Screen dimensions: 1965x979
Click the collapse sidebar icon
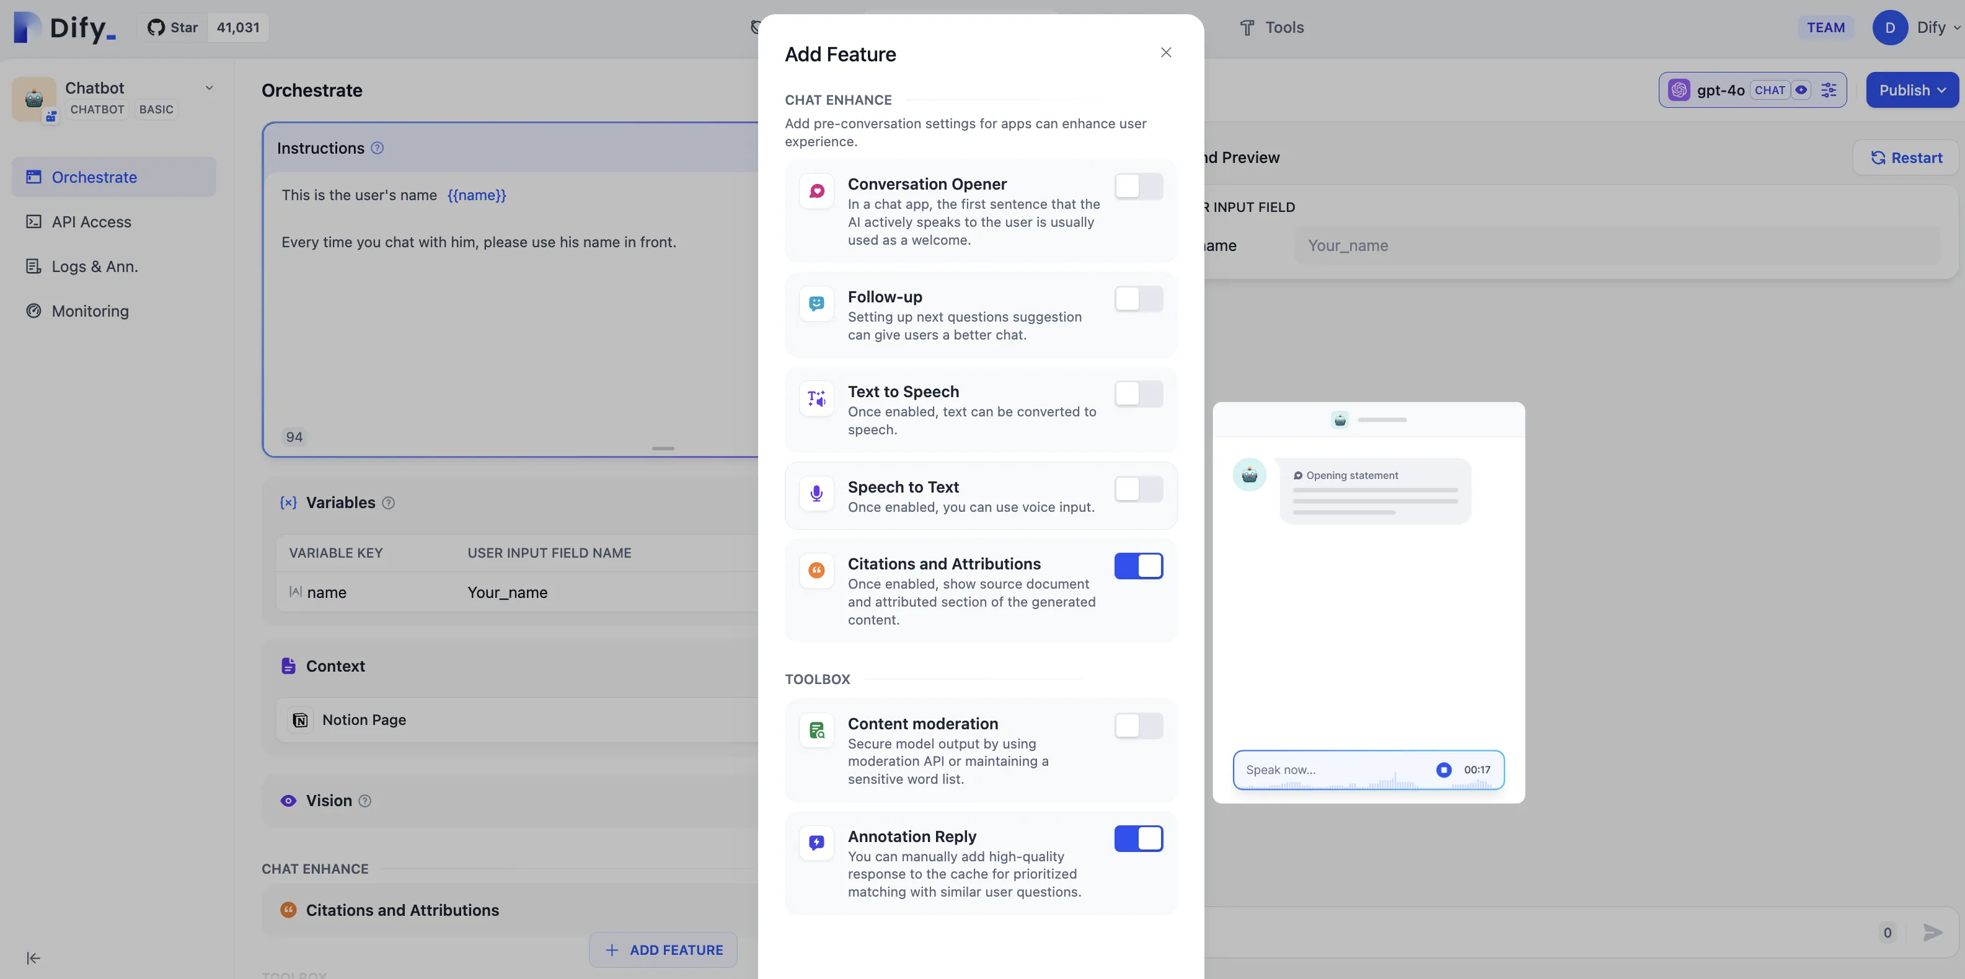click(33, 958)
